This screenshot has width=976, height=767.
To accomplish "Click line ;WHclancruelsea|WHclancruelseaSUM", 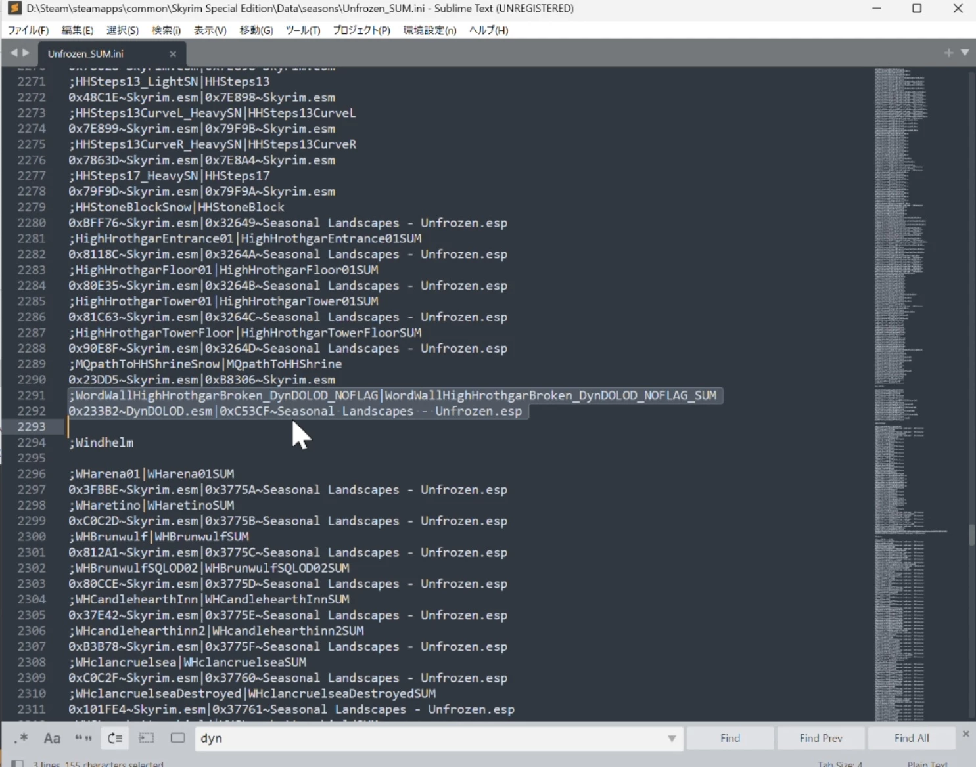I will pos(187,662).
